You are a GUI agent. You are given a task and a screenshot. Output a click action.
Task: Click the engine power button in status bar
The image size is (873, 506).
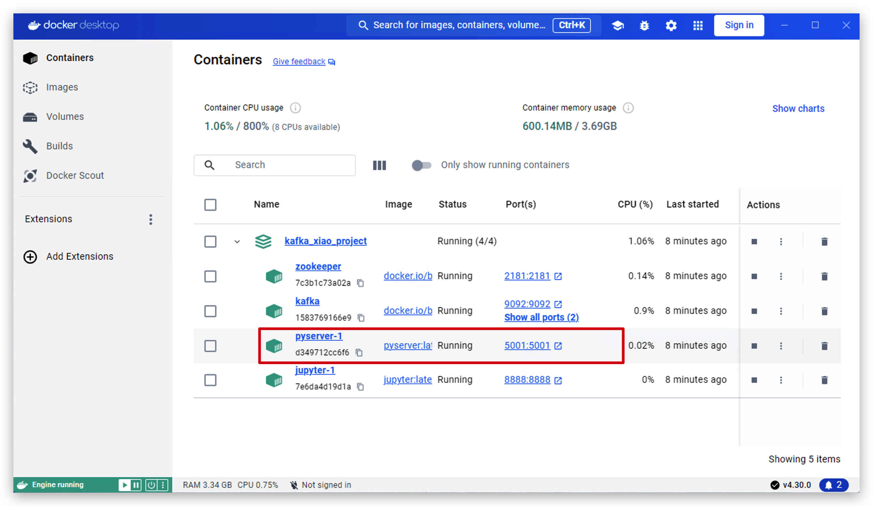[151, 485]
